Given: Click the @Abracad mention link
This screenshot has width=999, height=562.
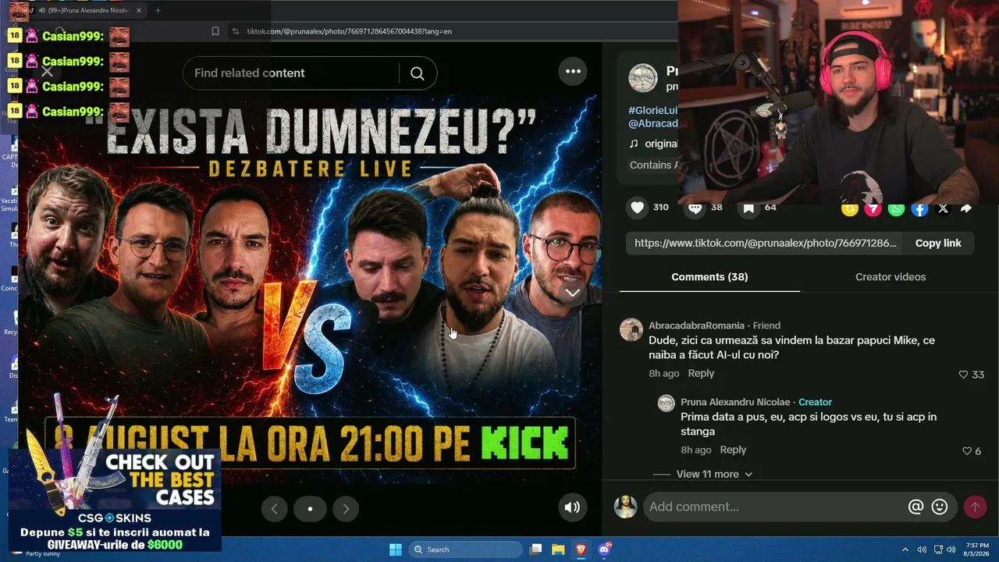Looking at the screenshot, I should pos(652,123).
